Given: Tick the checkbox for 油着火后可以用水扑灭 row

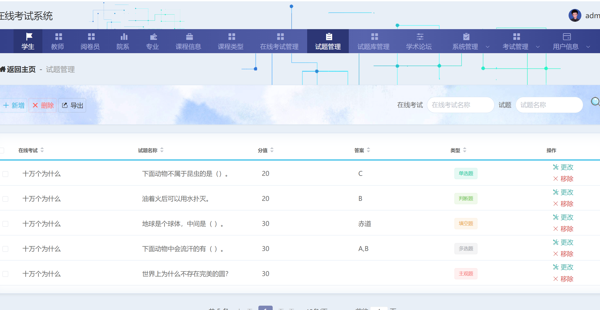Looking at the screenshot, I should coord(5,199).
